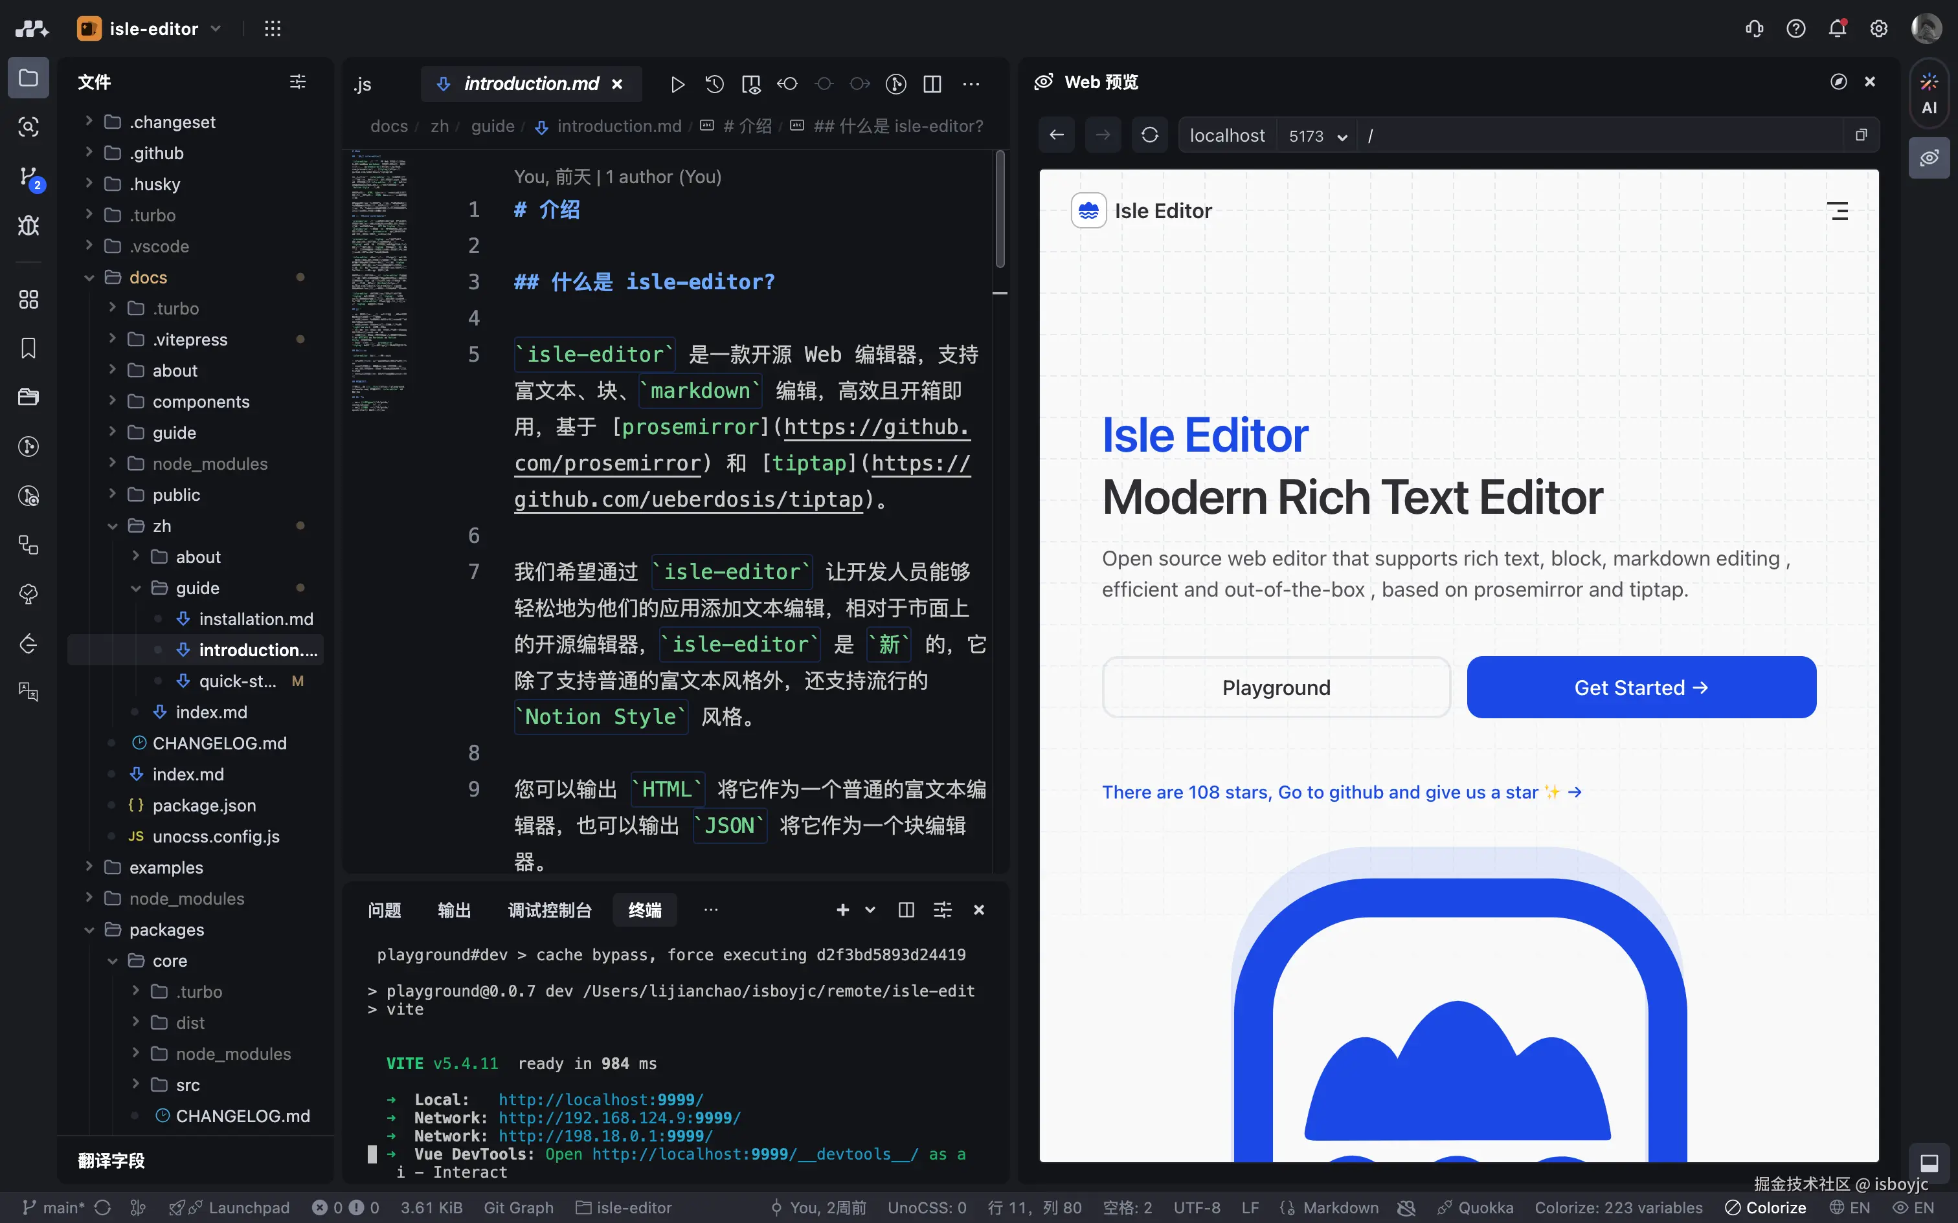Click the Get Started button
The image size is (1958, 1223).
(1641, 687)
